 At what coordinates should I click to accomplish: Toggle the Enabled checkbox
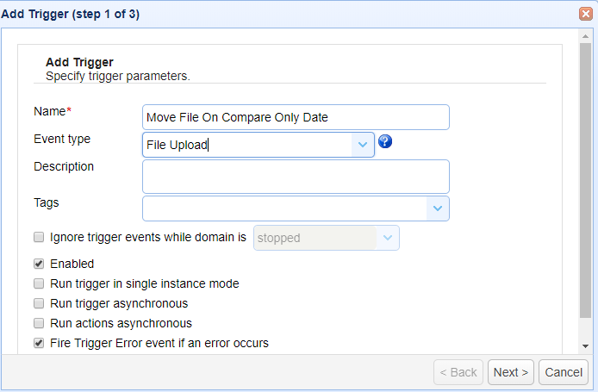[x=39, y=264]
